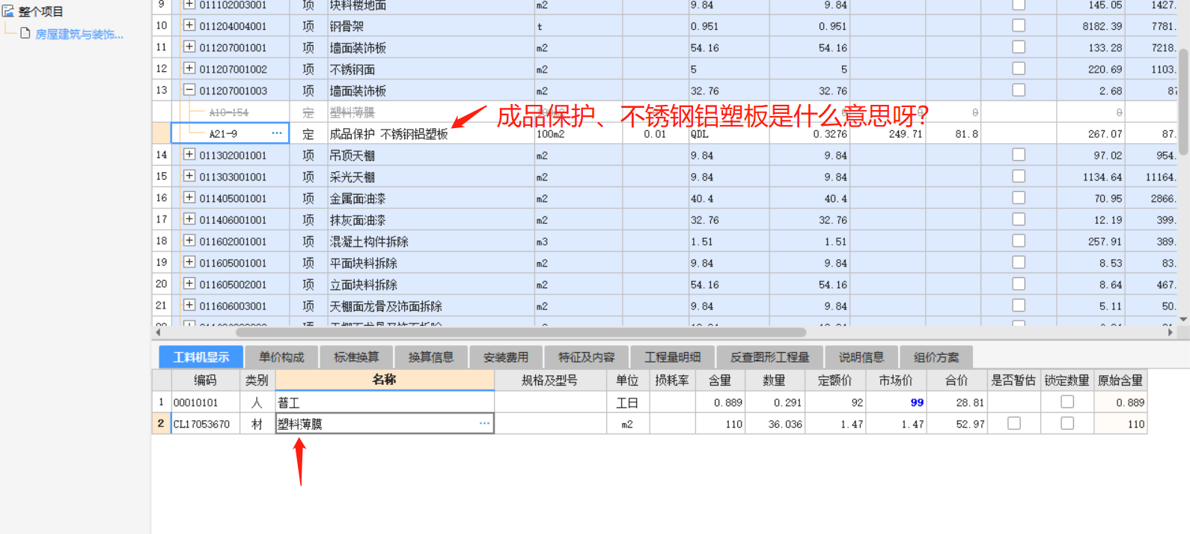This screenshot has width=1190, height=534.
Task: Click the horizontal scrollbar right arrow
Action: point(1171,333)
